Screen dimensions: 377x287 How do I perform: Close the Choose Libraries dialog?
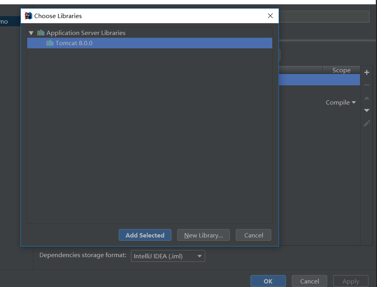tap(270, 16)
